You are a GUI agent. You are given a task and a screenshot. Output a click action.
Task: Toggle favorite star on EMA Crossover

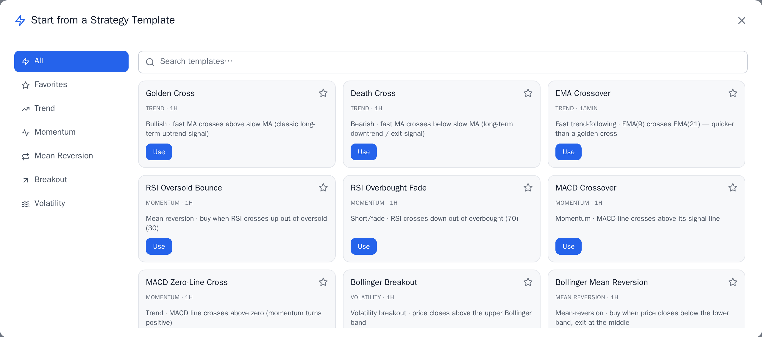733,93
